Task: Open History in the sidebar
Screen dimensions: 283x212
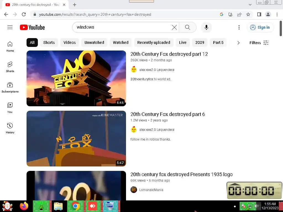Action: click(x=10, y=128)
